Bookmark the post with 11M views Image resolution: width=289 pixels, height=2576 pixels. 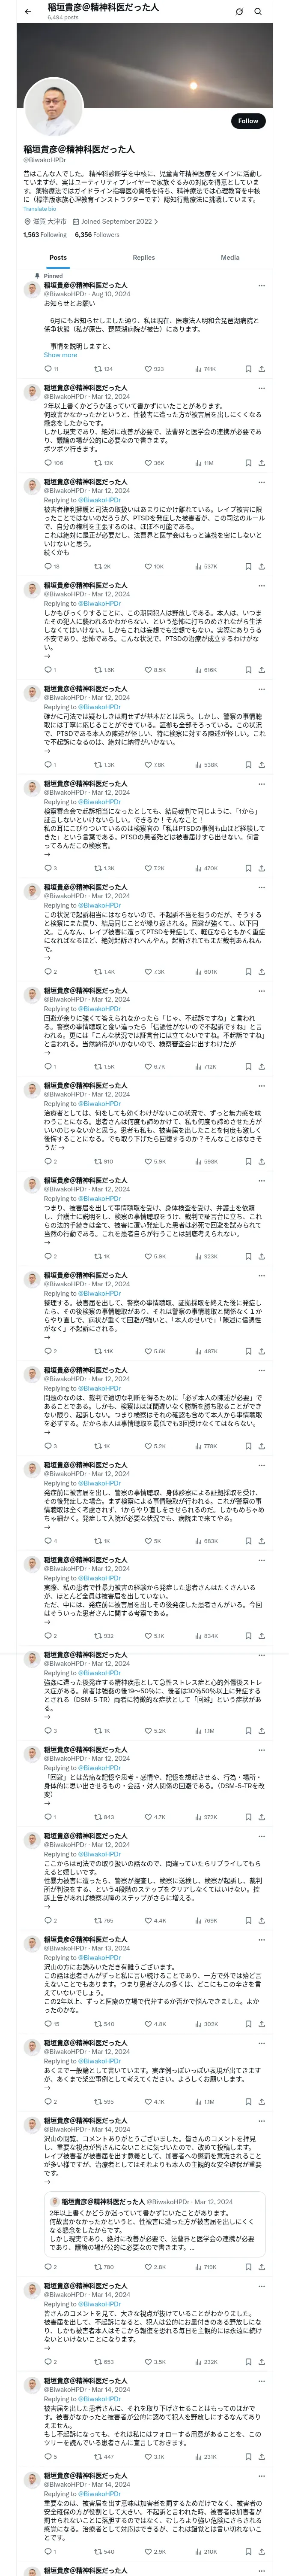pos(247,463)
